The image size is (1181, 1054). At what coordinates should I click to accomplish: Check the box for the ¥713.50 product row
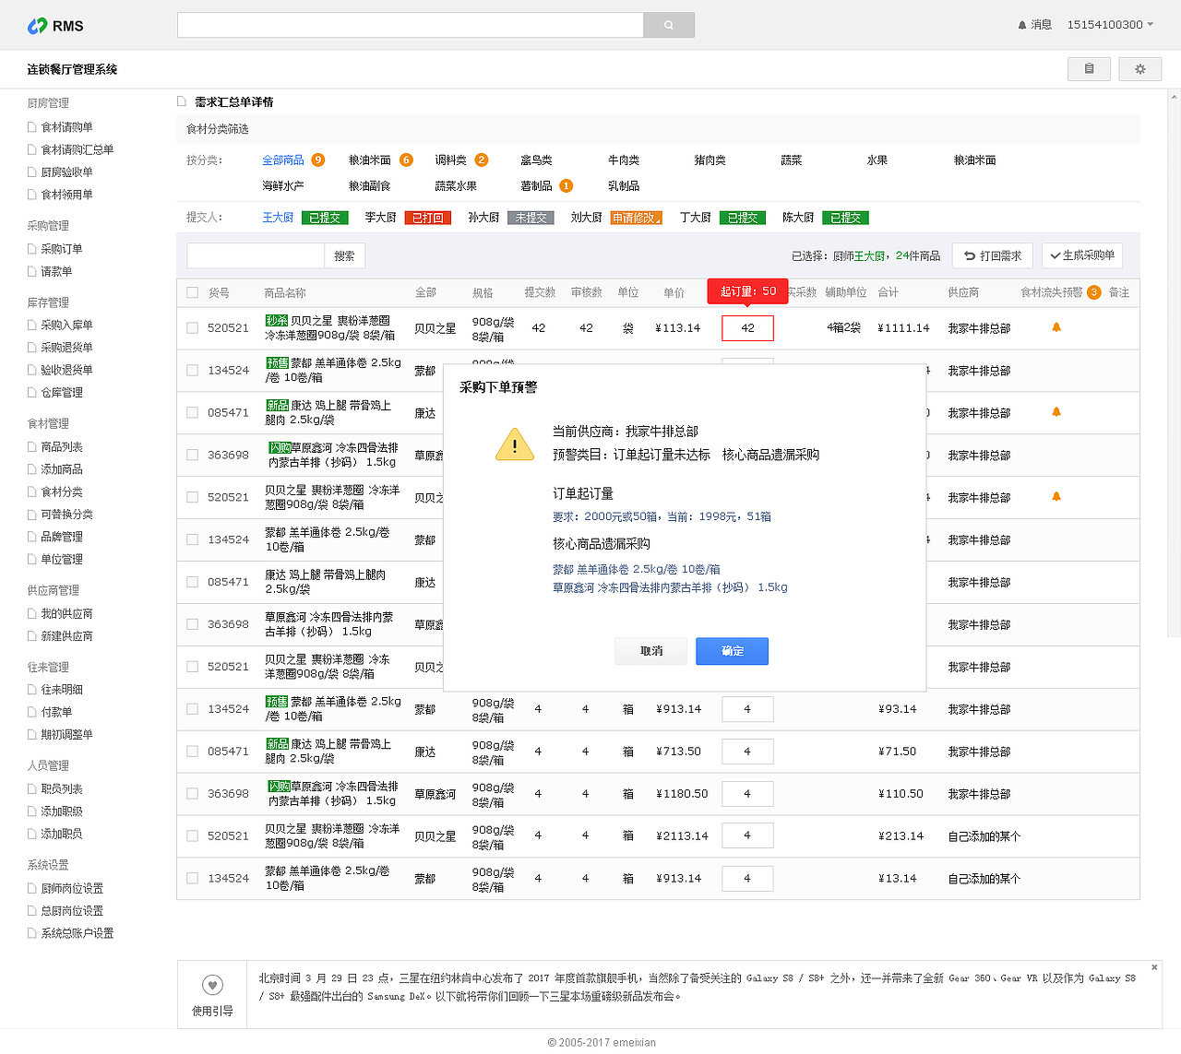coord(192,752)
